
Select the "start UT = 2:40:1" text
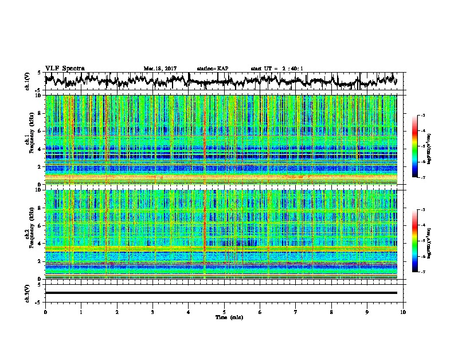tap(277, 69)
